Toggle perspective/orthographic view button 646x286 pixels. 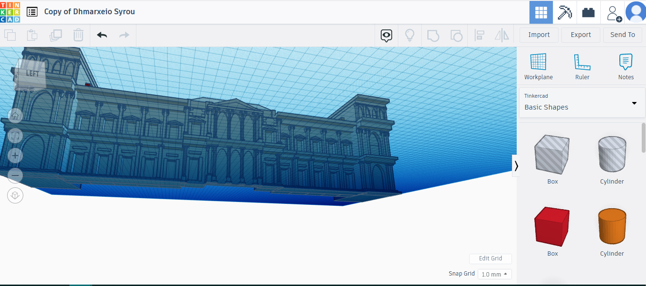coord(15,195)
